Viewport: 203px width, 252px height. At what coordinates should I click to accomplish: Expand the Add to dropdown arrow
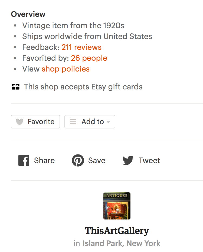point(108,122)
